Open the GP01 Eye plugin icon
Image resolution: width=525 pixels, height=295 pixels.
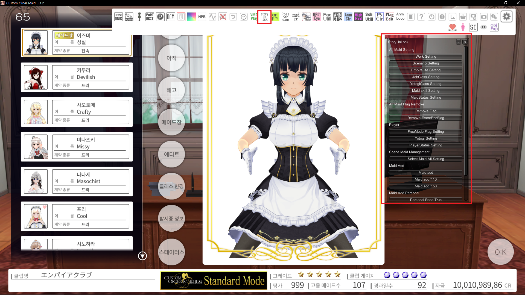[x=317, y=17]
